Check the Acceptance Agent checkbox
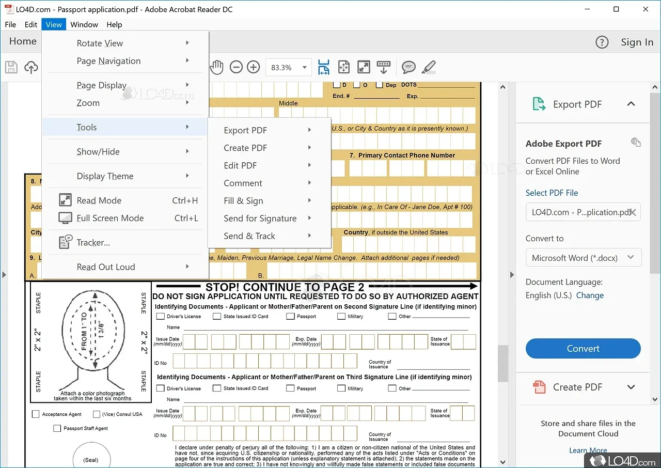Screen dimensions: 661x468 click(x=36, y=414)
